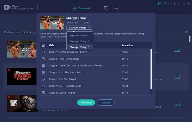Select Stranger Things 2 from season list
Screen dimensions: 192x122
[80, 41]
